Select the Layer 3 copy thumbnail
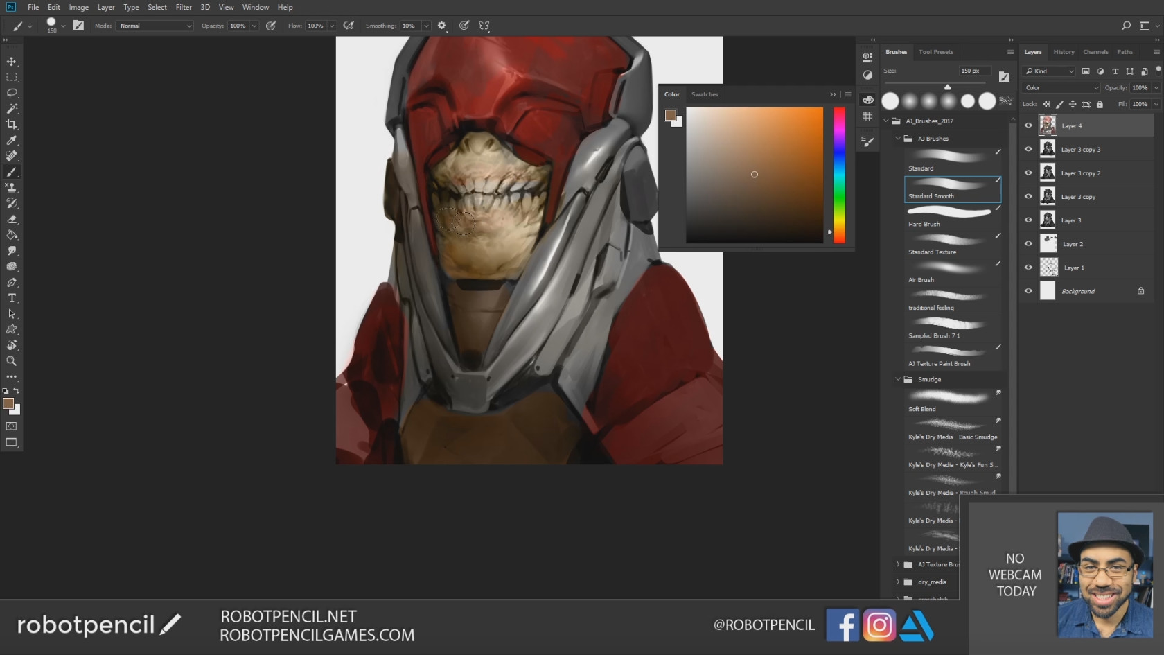The height and width of the screenshot is (655, 1164). [1048, 196]
